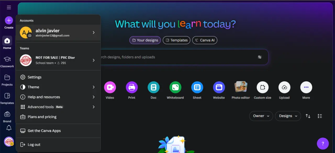
Task: Click the alvinjavier13@gmail.com email text
Action: [x=52, y=36]
